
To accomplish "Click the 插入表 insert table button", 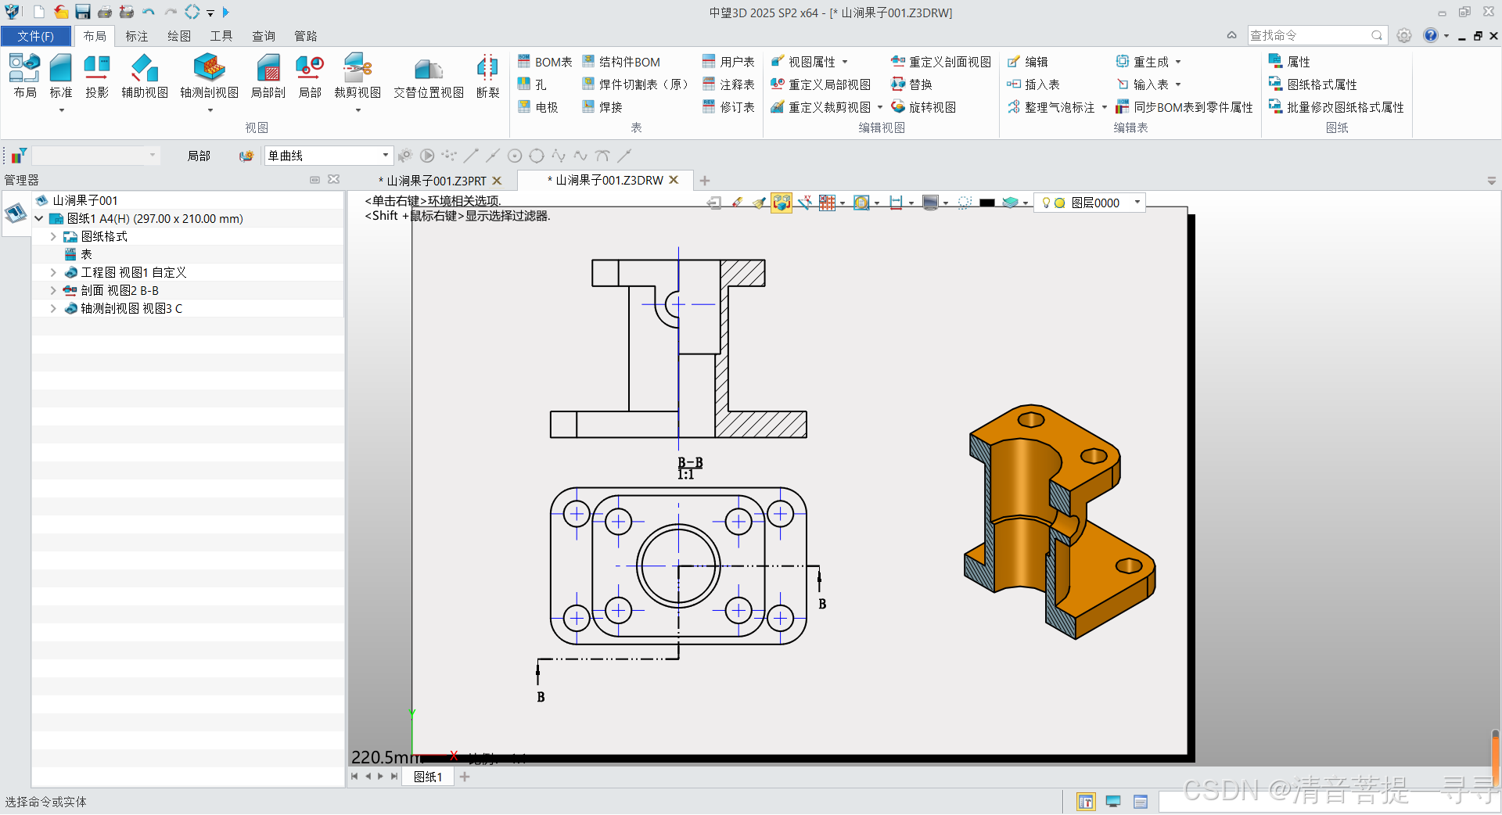I will [1033, 84].
